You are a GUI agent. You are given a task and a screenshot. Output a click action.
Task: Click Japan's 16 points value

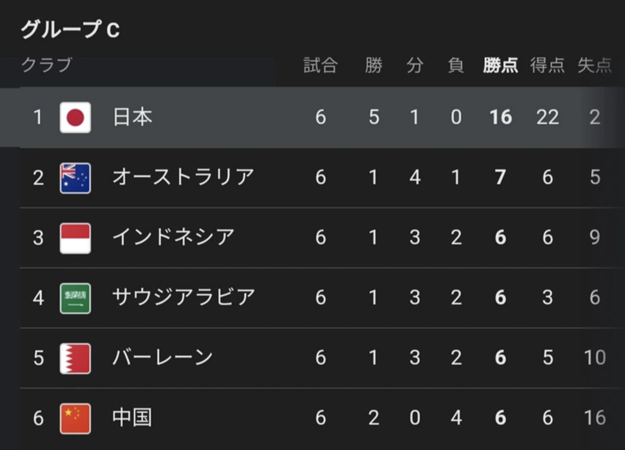(501, 118)
